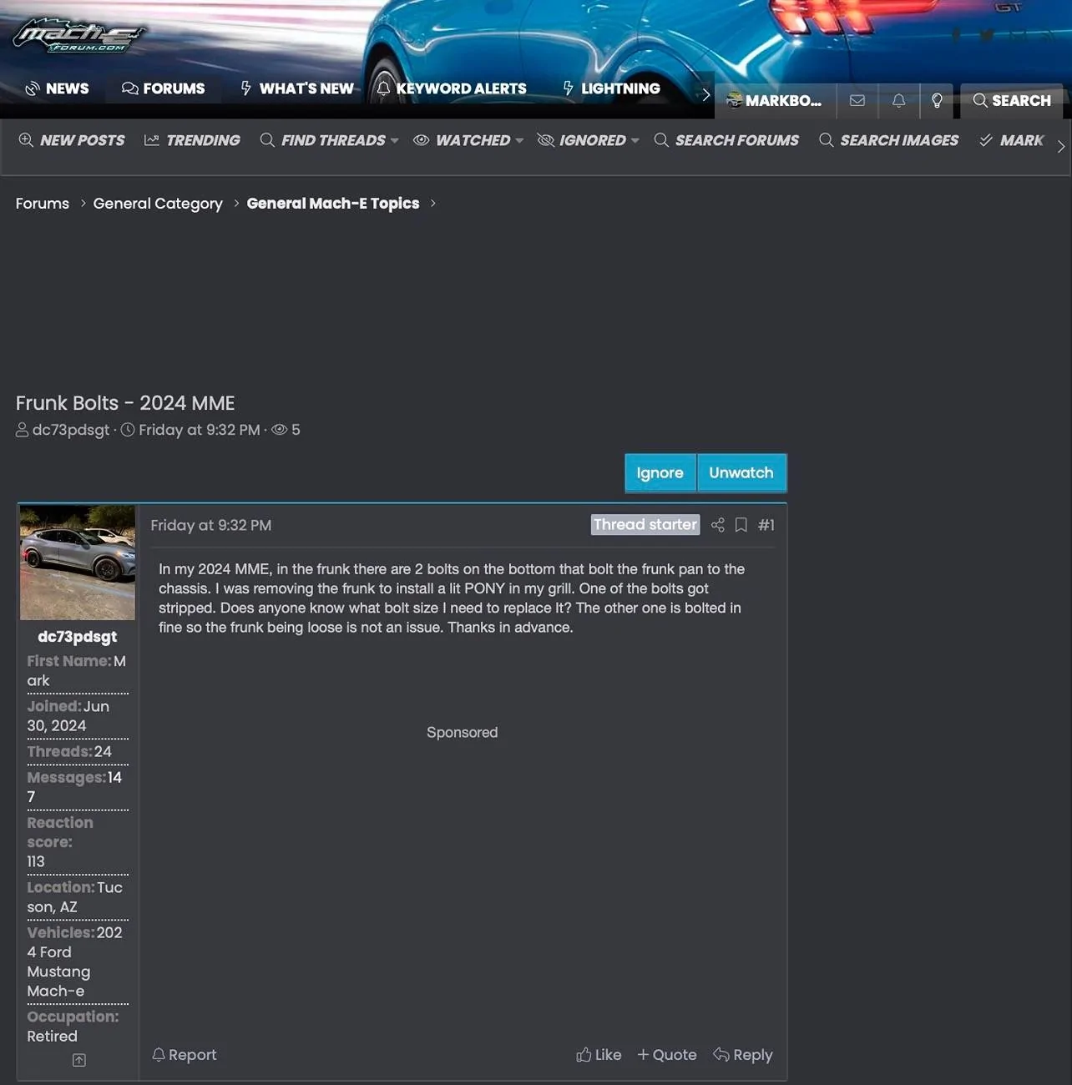Click the IGNORED crossed-eye icon
This screenshot has height=1085, width=1072.
(546, 140)
